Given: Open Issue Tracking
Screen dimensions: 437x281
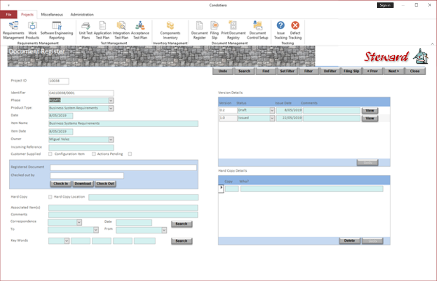Looking at the screenshot, I should [x=280, y=30].
